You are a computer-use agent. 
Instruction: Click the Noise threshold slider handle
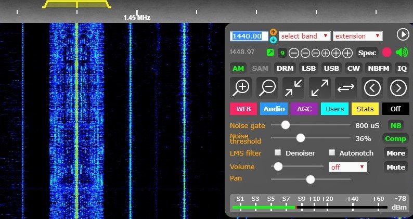(301, 138)
